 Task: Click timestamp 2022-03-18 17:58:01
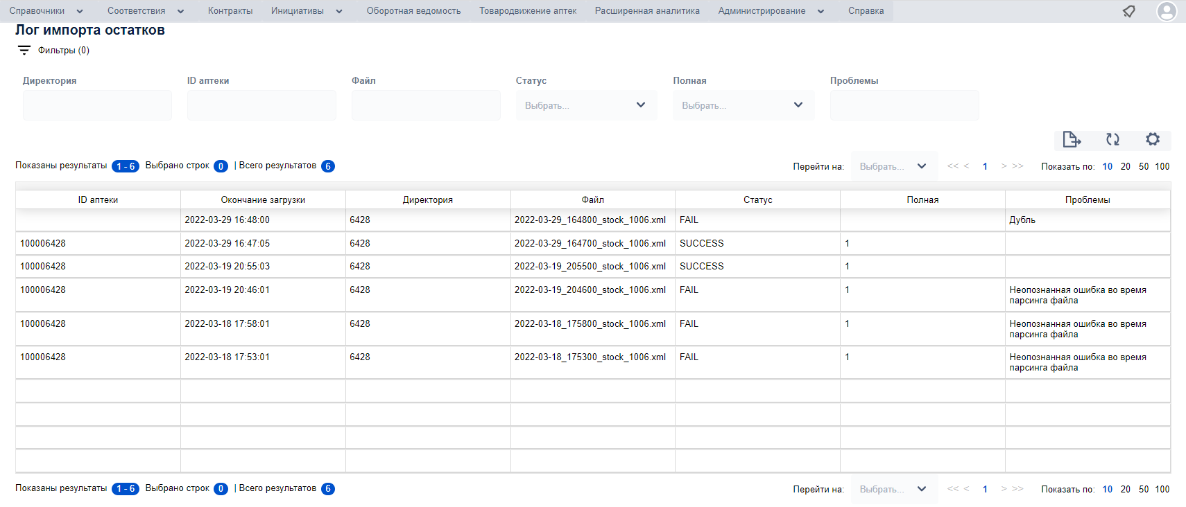(x=227, y=323)
